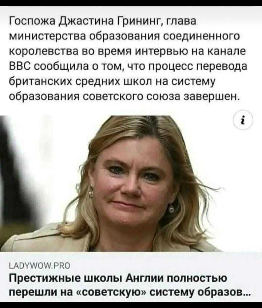The height and width of the screenshot is (308, 262).
Task: Click the post's last line ending "союза завершен."
Action: (124, 97)
